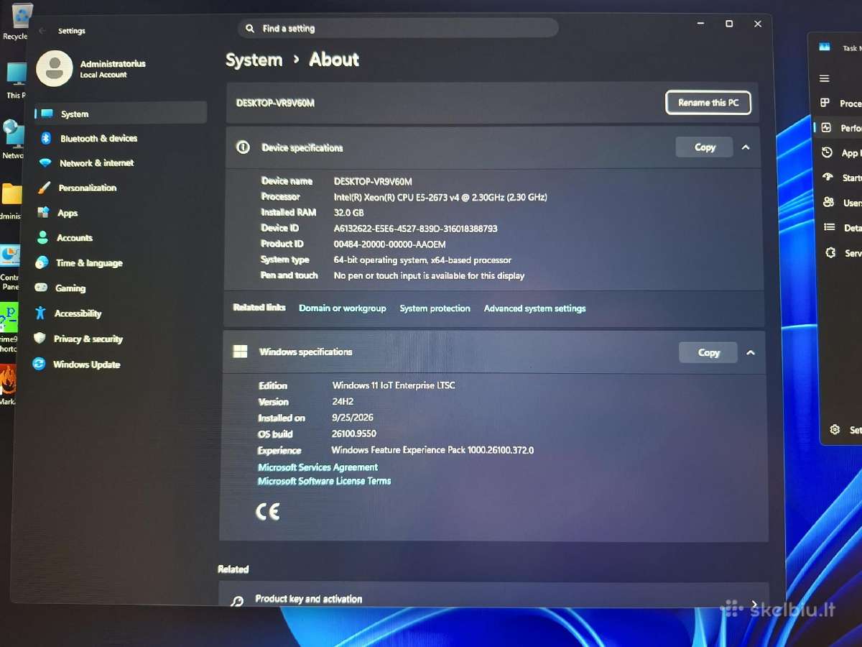
Task: Click Rename this PC button
Action: [x=708, y=102]
